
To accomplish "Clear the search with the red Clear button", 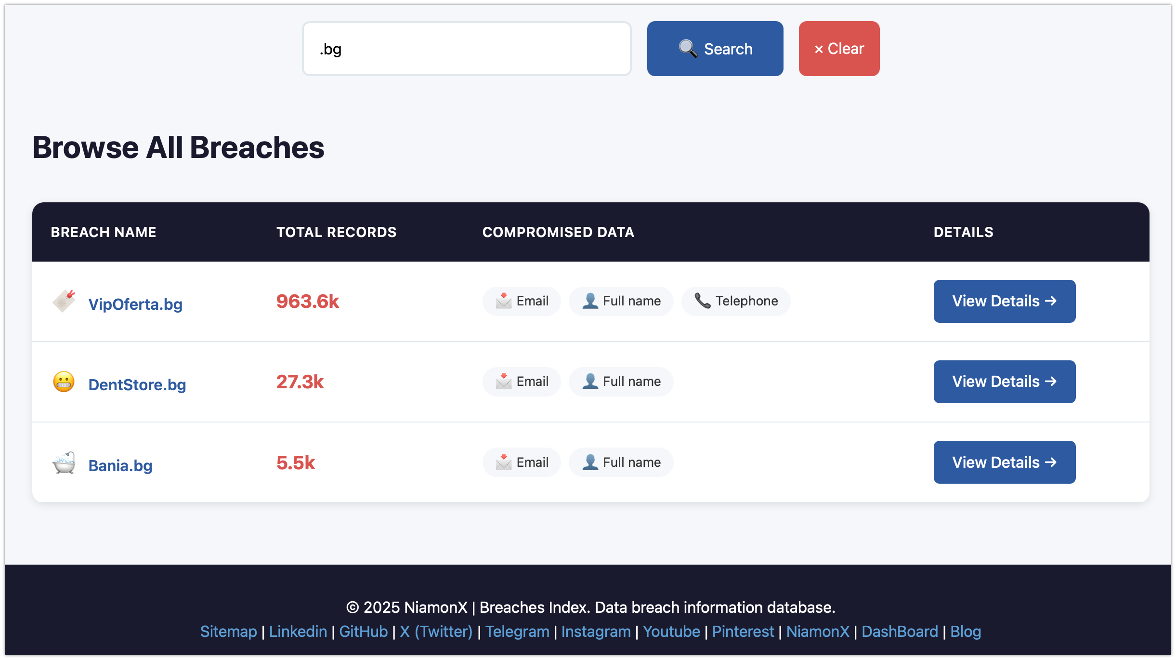I will click(x=839, y=49).
